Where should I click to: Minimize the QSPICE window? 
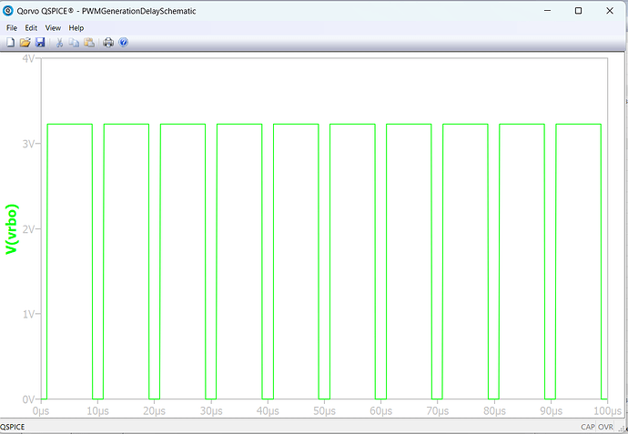click(548, 11)
